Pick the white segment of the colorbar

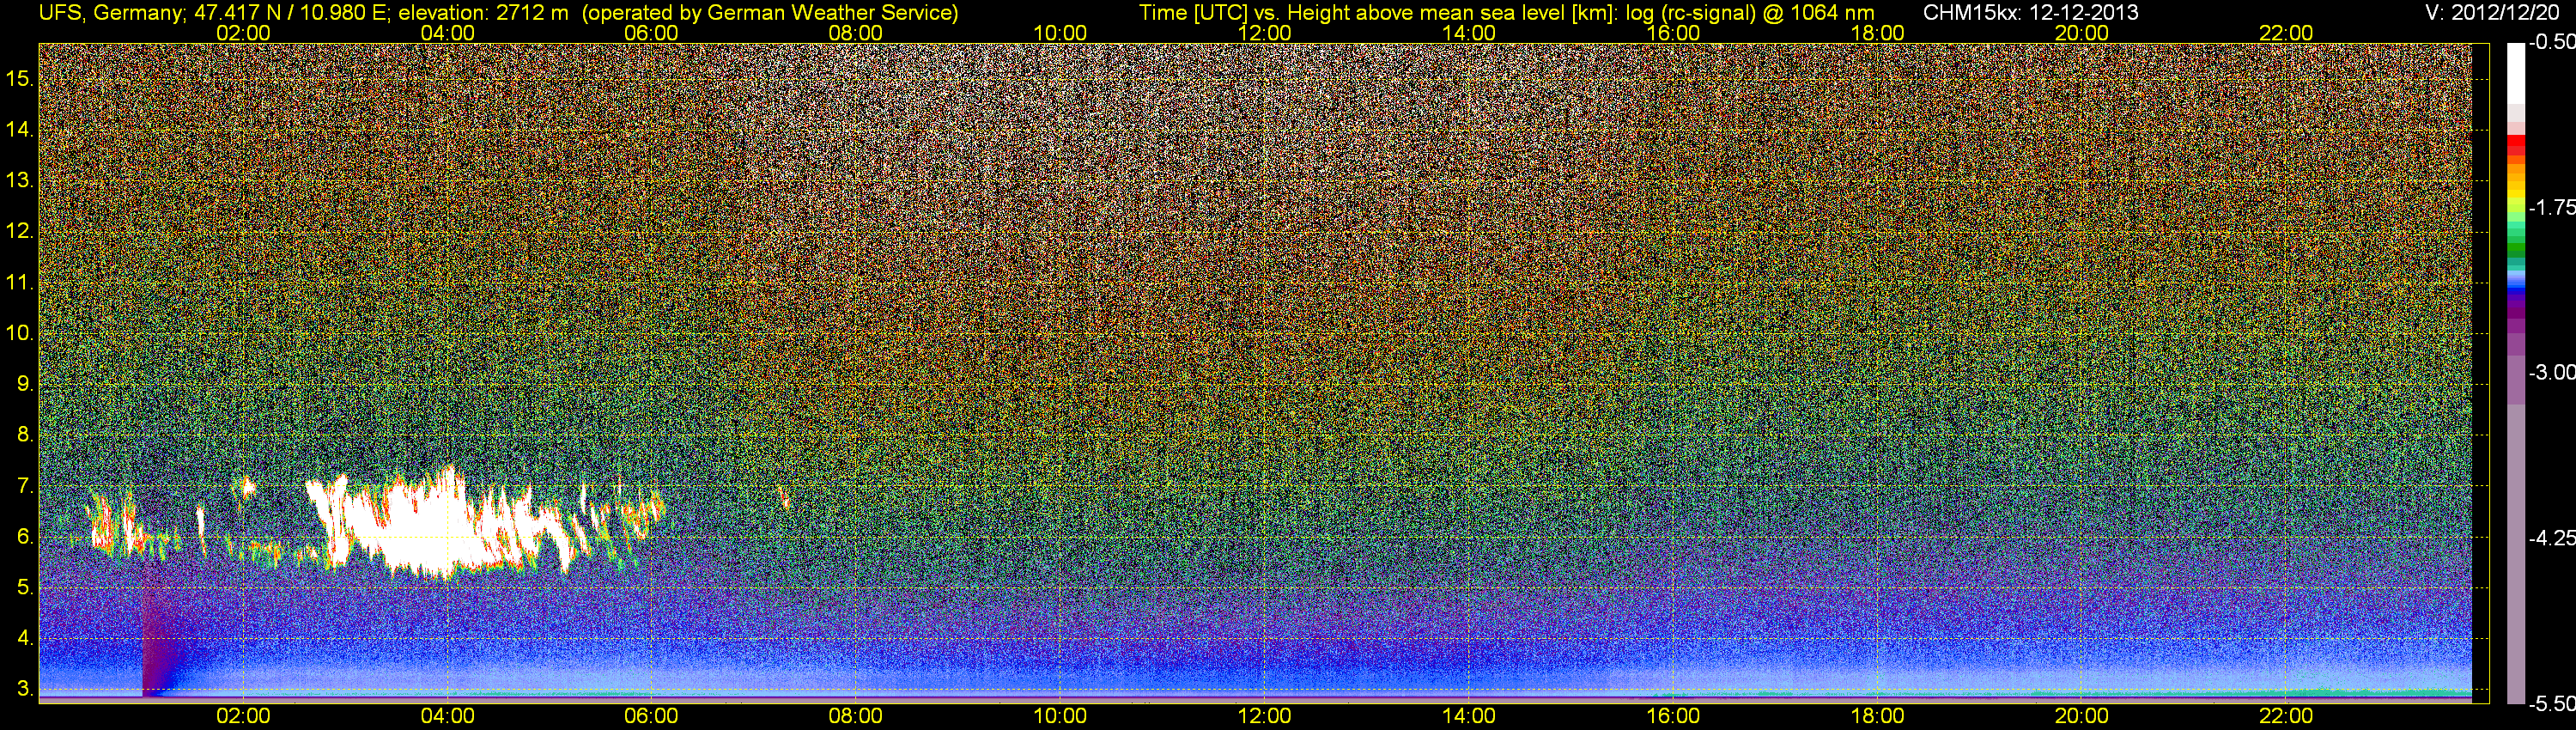[x=2516, y=73]
